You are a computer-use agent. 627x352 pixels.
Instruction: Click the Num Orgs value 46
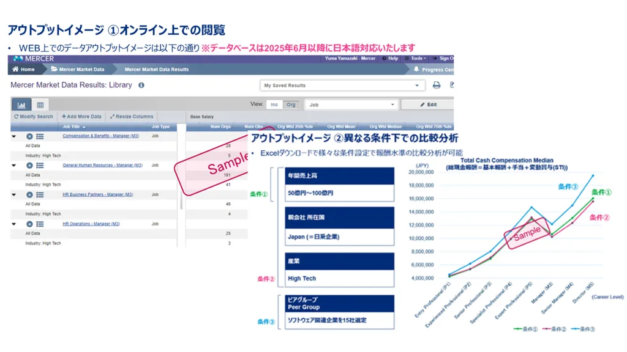pos(228,204)
